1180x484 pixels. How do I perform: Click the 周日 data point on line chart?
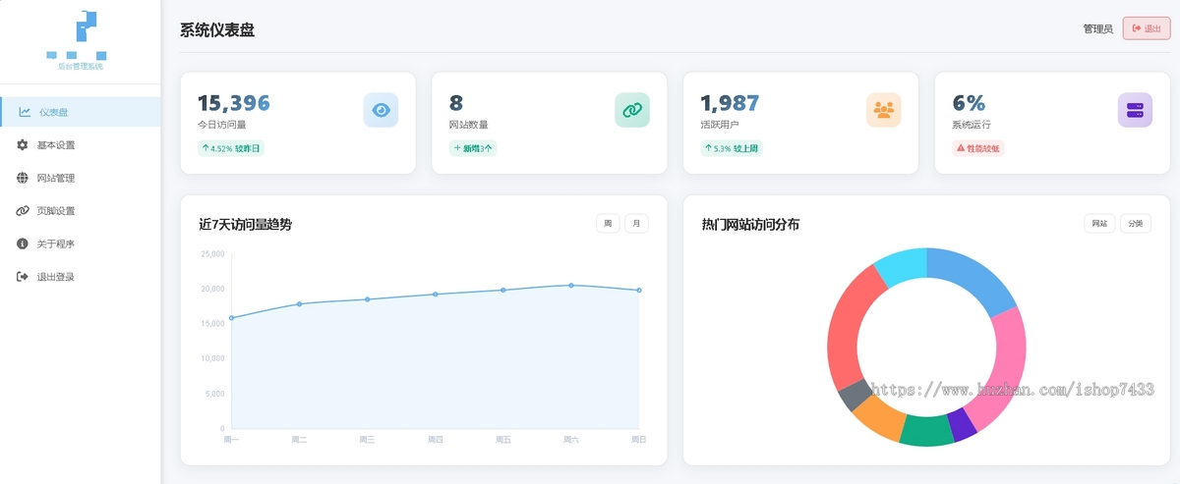click(x=639, y=290)
